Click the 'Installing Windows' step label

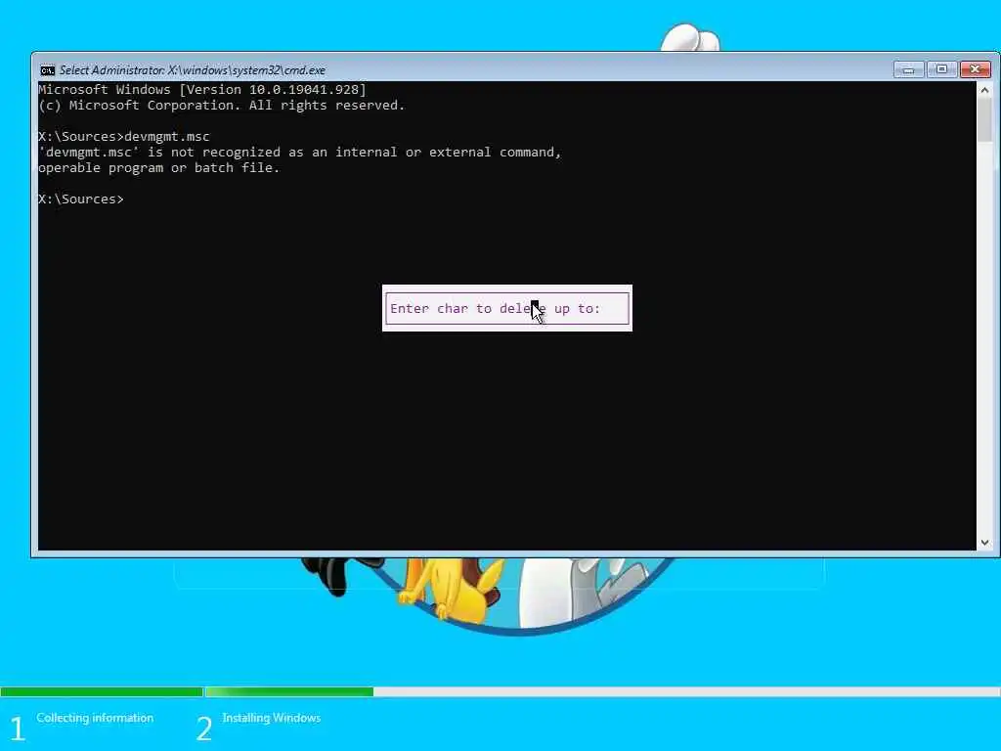[272, 718]
